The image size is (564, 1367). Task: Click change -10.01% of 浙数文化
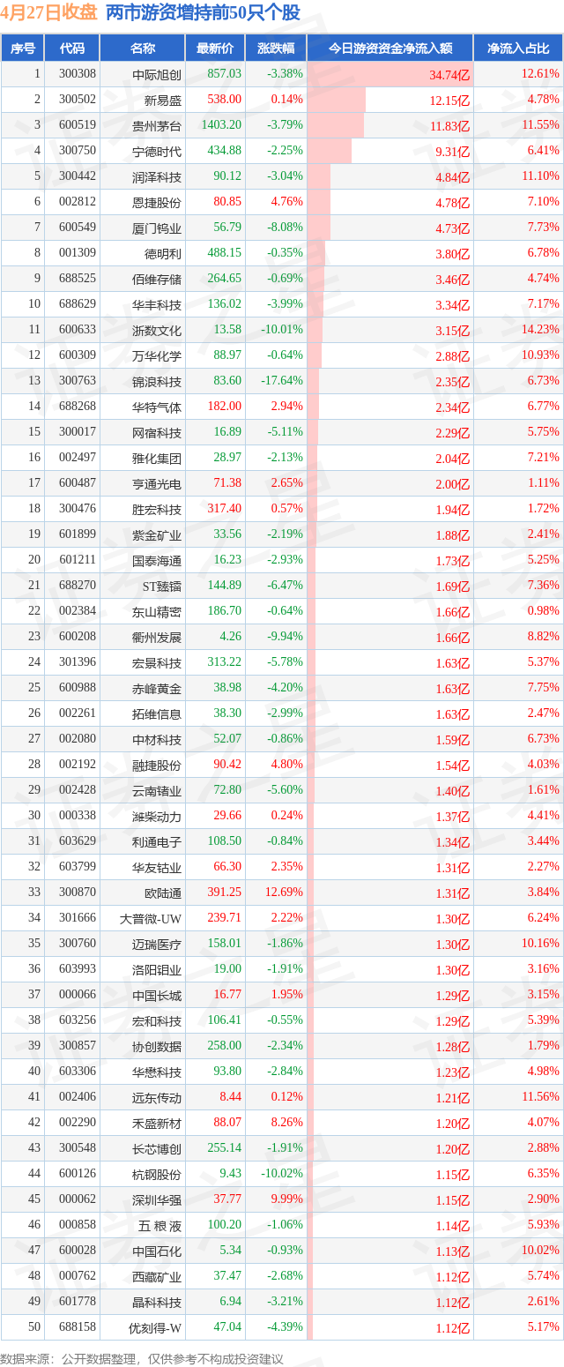[x=282, y=330]
